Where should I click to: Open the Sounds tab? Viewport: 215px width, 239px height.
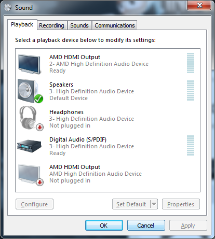79,25
